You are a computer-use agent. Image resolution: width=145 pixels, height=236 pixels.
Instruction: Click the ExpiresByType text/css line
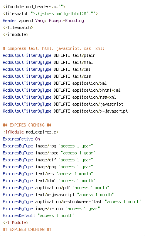(48, 174)
